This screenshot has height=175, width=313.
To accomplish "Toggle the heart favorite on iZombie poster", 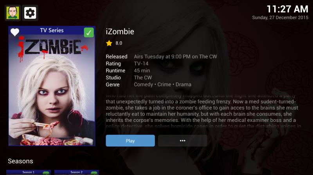I will tap(15, 32).
